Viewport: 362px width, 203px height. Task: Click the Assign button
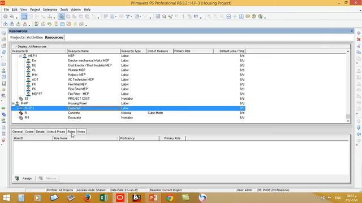(24, 178)
